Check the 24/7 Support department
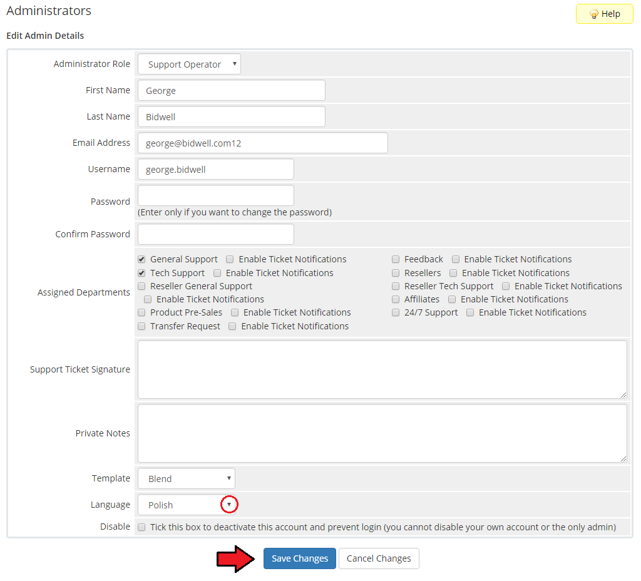The width and height of the screenshot is (641, 581). point(396,312)
